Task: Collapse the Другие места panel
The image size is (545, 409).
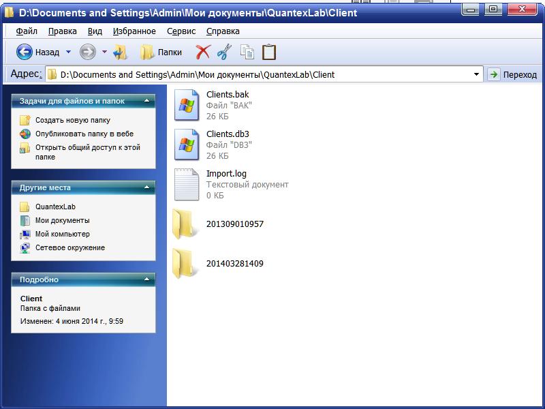Action: (x=146, y=187)
